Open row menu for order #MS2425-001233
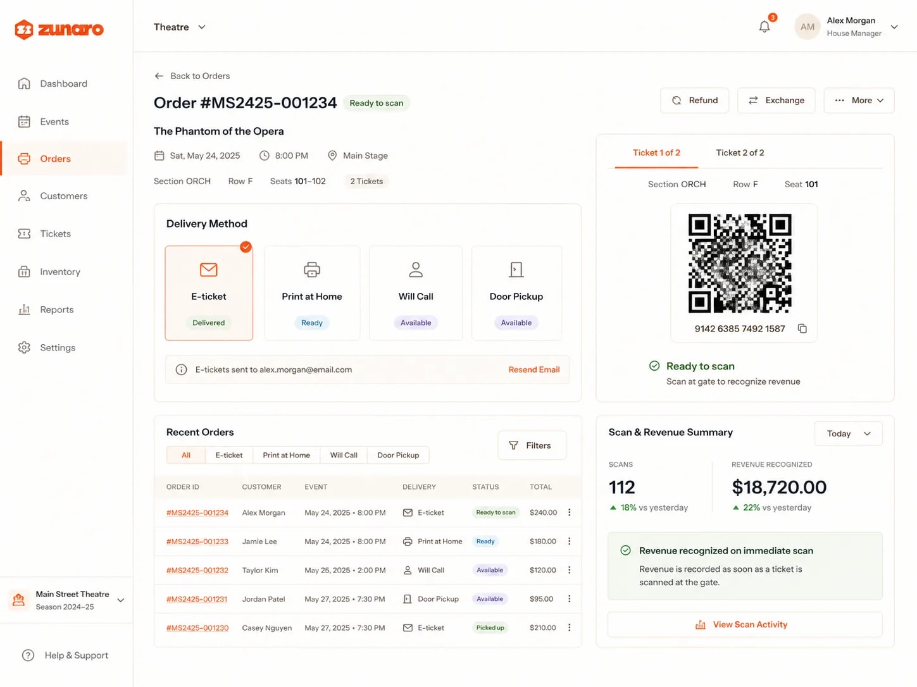Screen dimensions: 917x687 [569, 542]
